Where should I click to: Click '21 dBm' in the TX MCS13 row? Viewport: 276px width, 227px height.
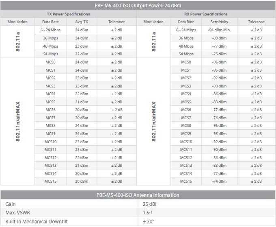[x=82, y=166]
